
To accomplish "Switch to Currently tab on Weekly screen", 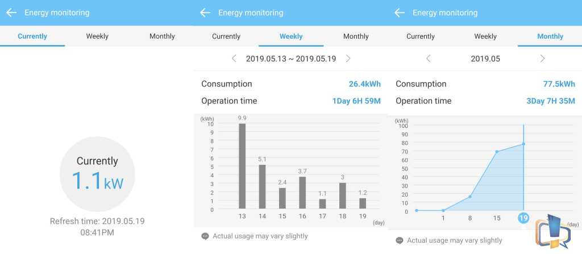I will pyautogui.click(x=226, y=36).
